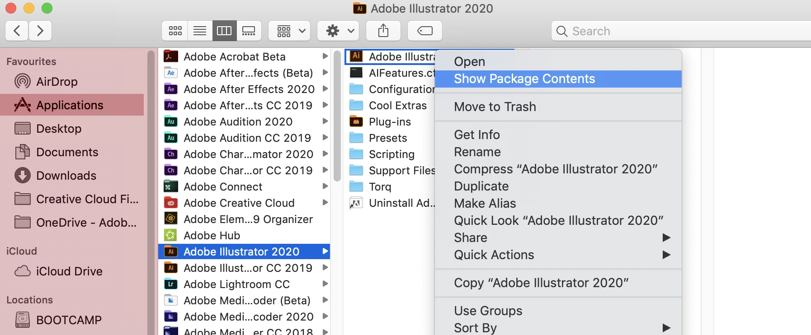The width and height of the screenshot is (811, 335).
Task: Select AirDrop in the sidebar
Action: [x=72, y=82]
